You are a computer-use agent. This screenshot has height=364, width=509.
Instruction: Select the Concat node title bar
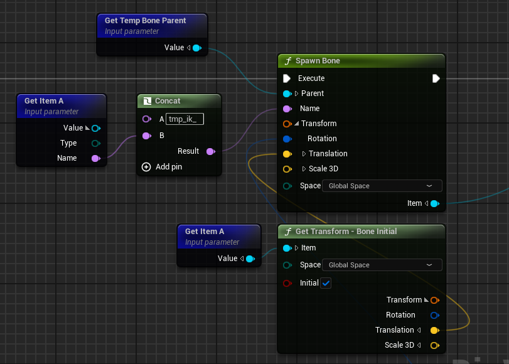pos(179,101)
